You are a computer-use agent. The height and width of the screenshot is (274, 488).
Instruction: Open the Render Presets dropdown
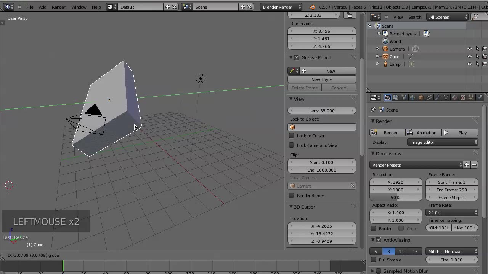point(416,165)
